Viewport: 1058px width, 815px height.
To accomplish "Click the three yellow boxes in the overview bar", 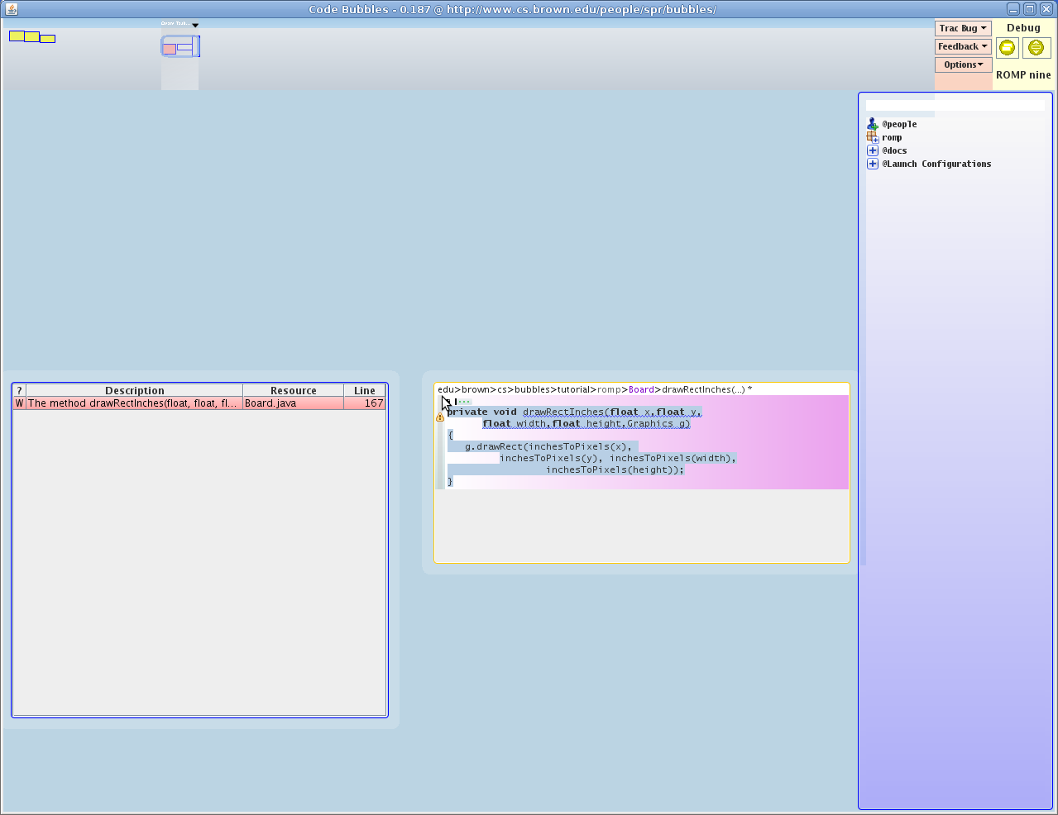I will [x=31, y=37].
